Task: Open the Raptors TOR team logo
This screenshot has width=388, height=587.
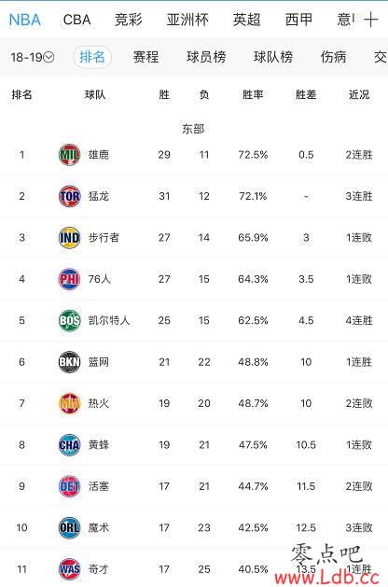Action: point(70,196)
